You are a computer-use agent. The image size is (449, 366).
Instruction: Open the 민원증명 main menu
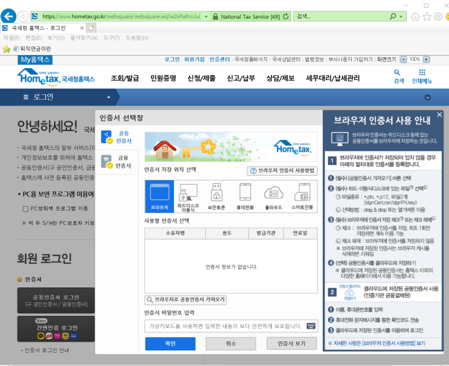click(x=163, y=78)
